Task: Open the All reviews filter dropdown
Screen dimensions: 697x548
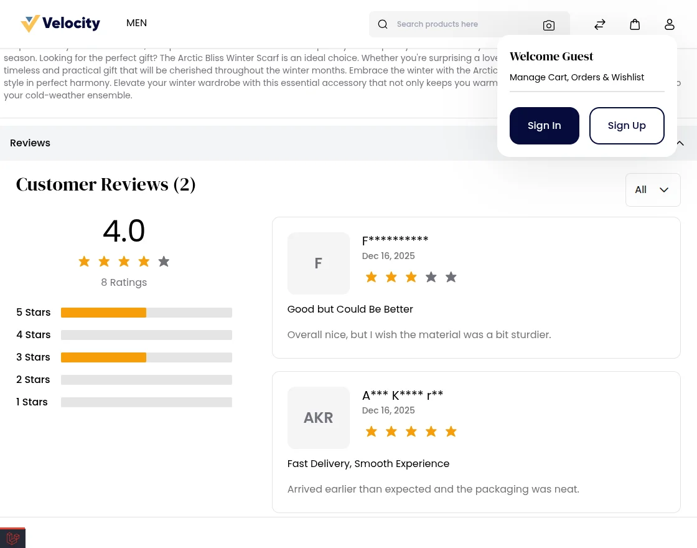Action: click(653, 189)
